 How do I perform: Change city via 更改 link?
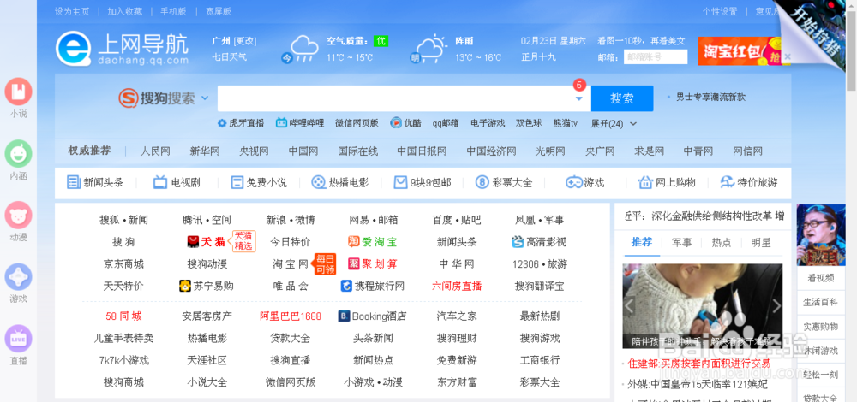point(244,41)
